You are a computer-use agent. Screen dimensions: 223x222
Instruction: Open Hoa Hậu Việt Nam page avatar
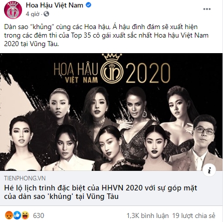(13, 10)
